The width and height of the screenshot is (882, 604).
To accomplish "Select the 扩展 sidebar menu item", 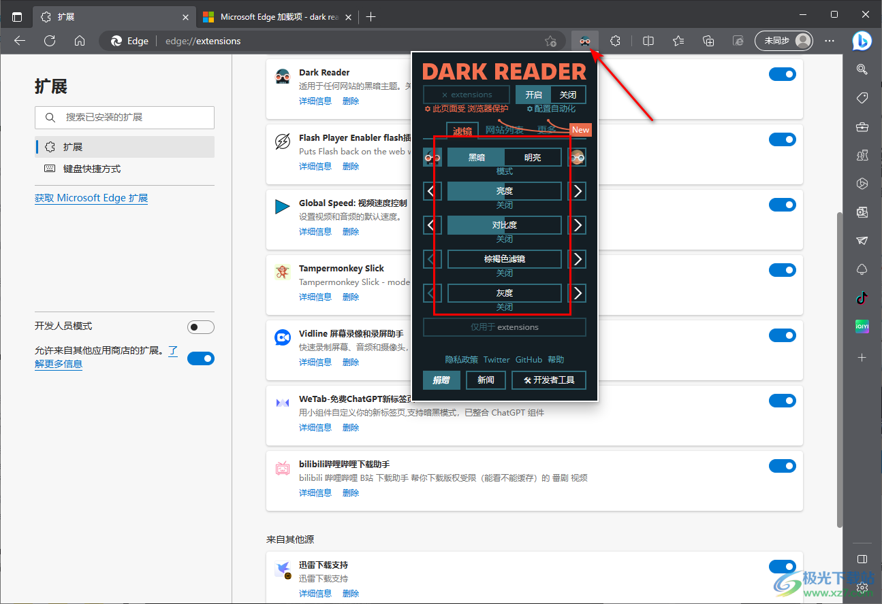I will (125, 147).
